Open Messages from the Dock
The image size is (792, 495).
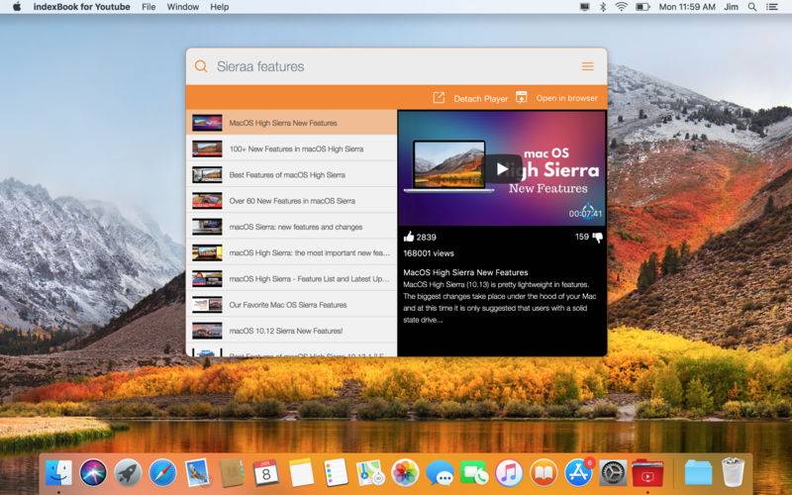(440, 473)
